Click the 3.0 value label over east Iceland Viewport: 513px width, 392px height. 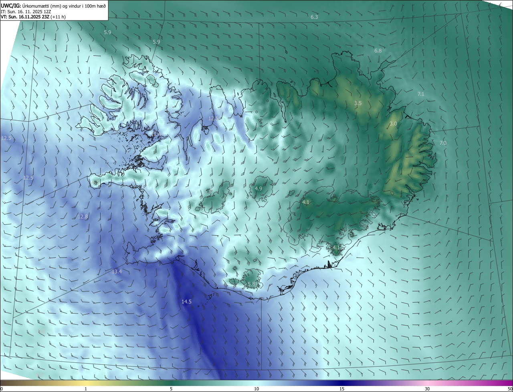click(393, 124)
